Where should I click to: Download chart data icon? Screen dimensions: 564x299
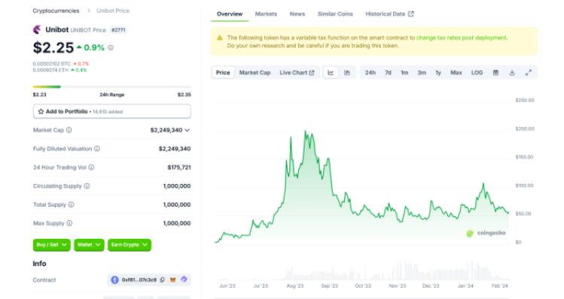512,73
